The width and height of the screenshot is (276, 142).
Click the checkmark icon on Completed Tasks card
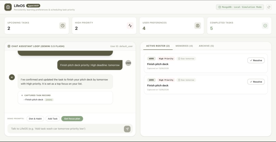click(265, 26)
